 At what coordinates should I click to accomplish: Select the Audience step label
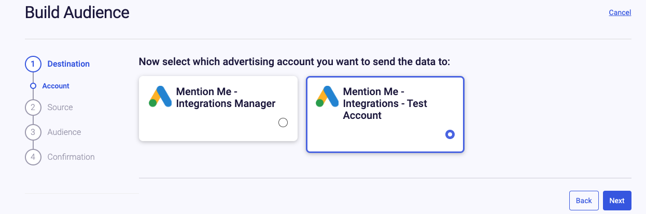64,132
